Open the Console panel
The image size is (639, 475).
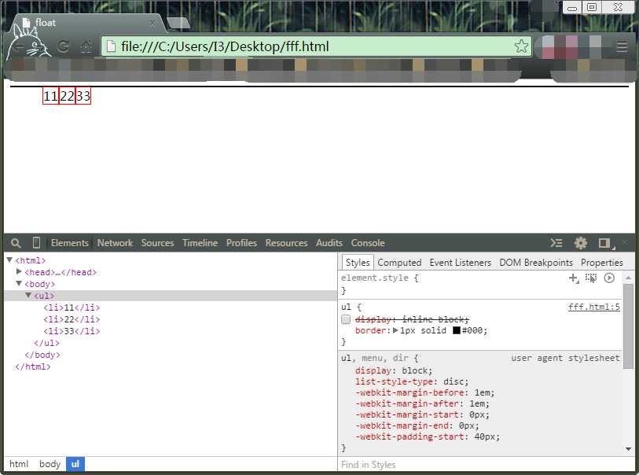coord(368,243)
